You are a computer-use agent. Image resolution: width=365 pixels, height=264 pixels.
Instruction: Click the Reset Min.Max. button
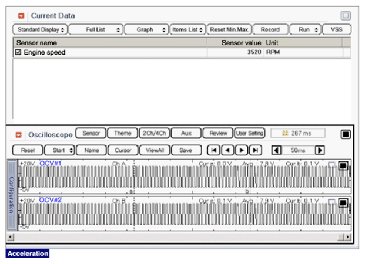point(229,29)
